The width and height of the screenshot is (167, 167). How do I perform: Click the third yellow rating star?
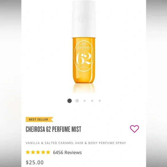pyautogui.click(x=38, y=152)
